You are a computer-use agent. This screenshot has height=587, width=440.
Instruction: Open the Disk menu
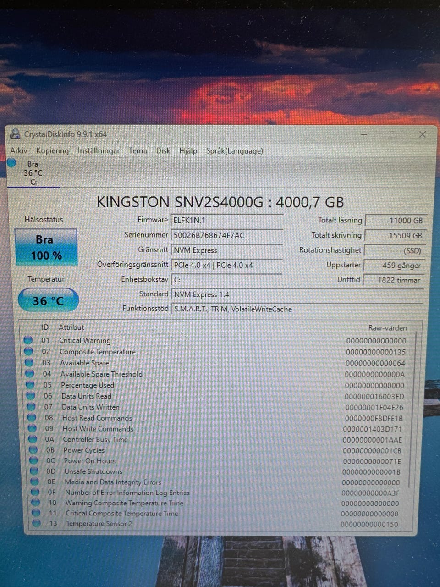(163, 150)
